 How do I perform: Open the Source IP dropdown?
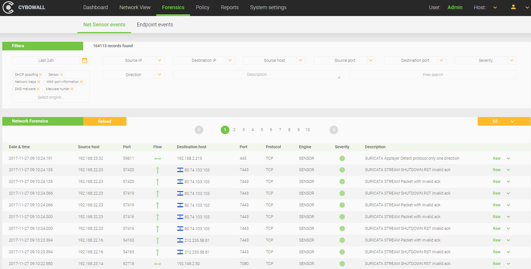(159, 60)
